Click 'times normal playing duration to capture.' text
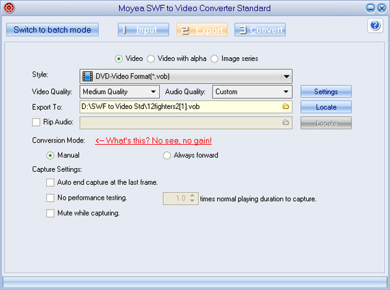Screen dimensions: 390x290 coord(258,199)
